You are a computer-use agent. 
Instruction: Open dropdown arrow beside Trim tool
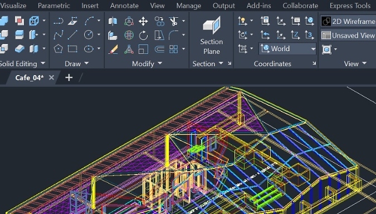(x=183, y=21)
